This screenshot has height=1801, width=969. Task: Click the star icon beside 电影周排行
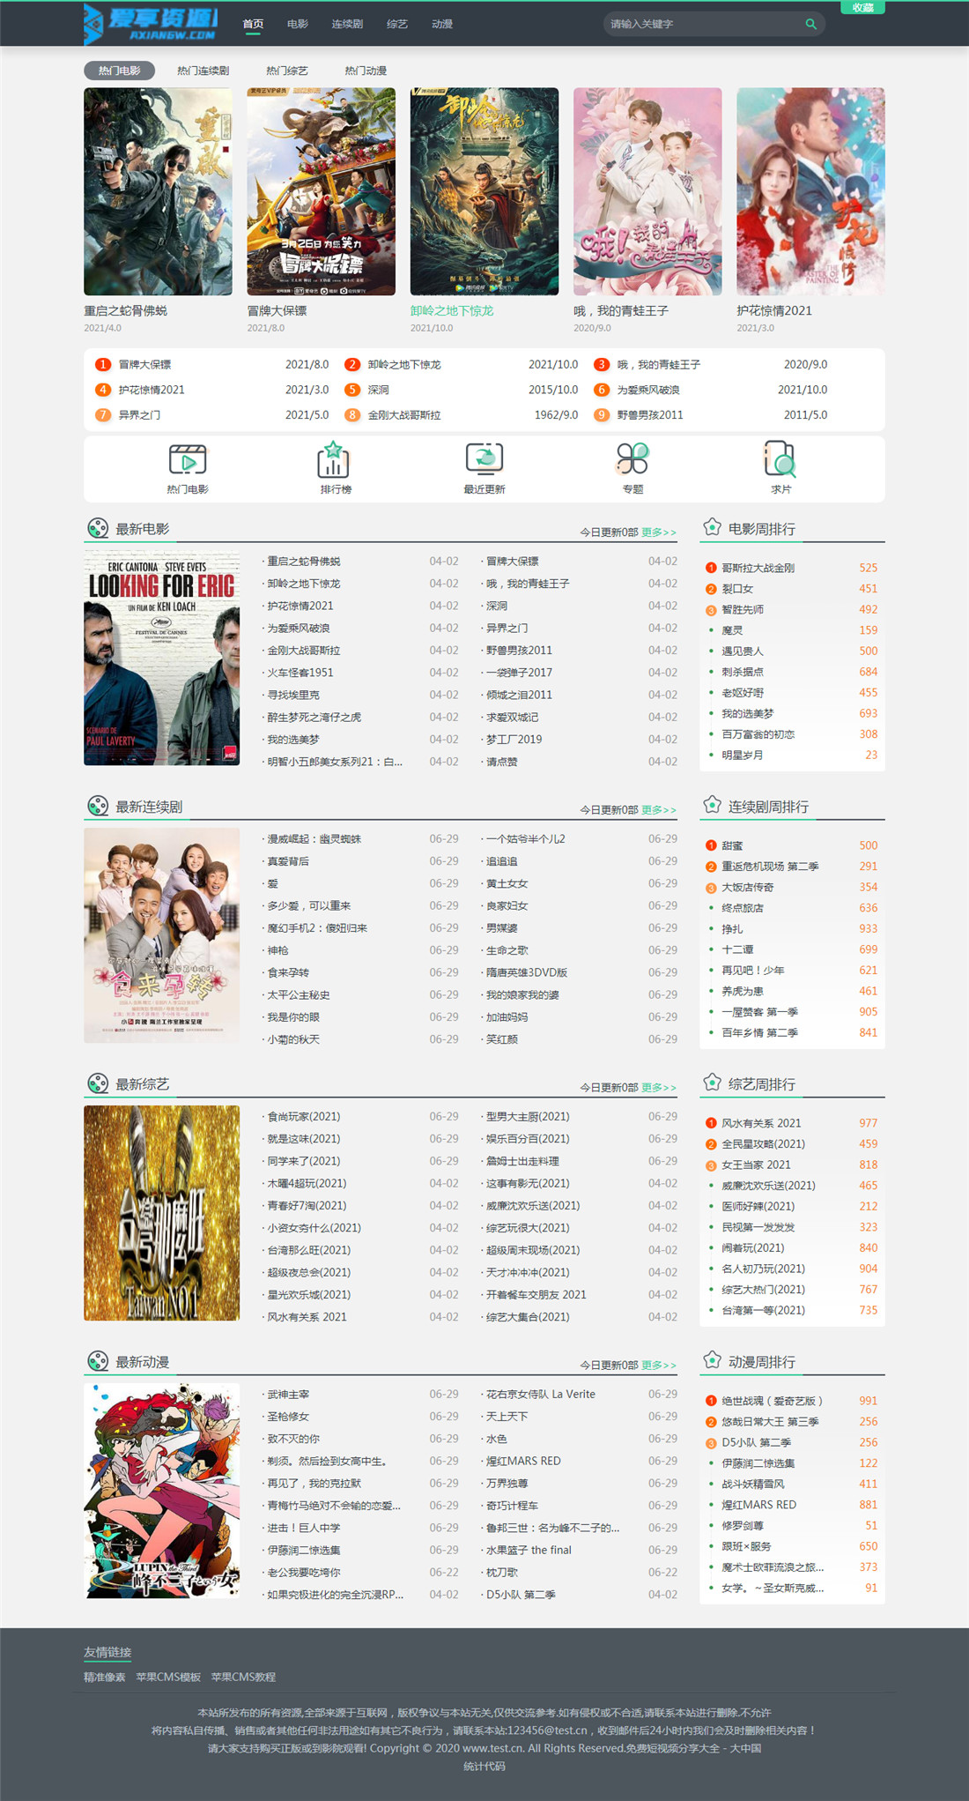click(712, 528)
